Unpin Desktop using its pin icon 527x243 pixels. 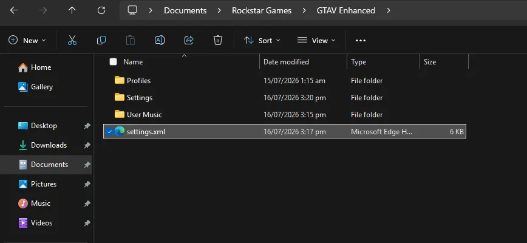(87, 126)
